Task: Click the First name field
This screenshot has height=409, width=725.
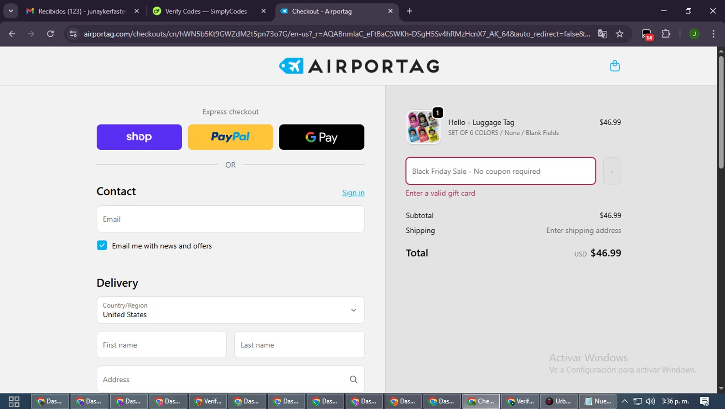Action: (161, 345)
